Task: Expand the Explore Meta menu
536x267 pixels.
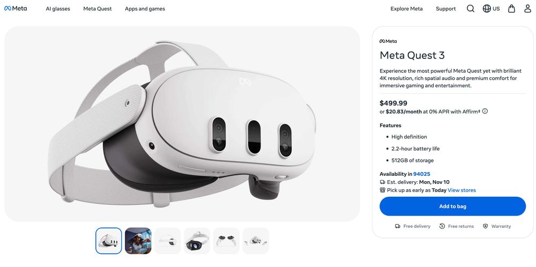Action: [x=406, y=9]
